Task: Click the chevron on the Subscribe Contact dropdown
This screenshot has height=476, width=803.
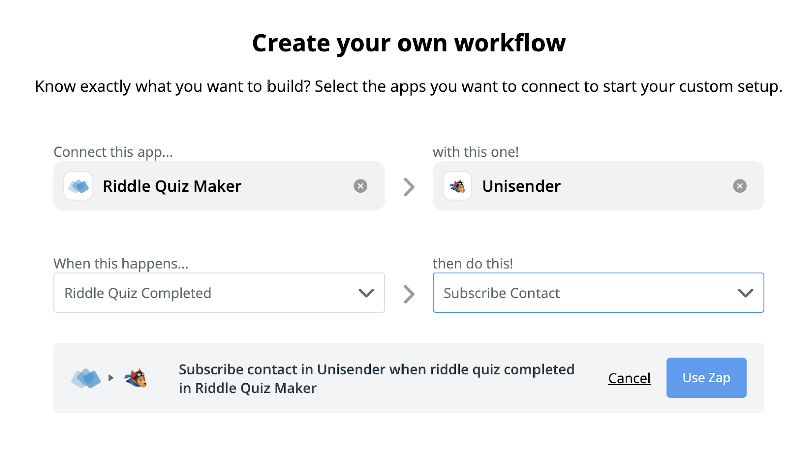Action: coord(745,293)
